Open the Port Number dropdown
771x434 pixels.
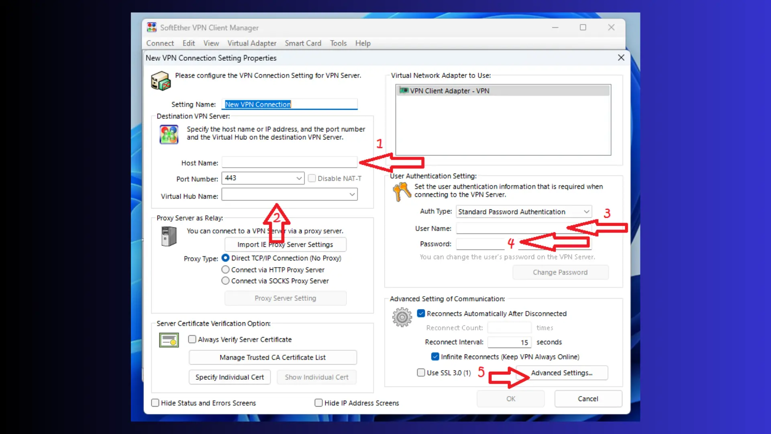point(299,178)
